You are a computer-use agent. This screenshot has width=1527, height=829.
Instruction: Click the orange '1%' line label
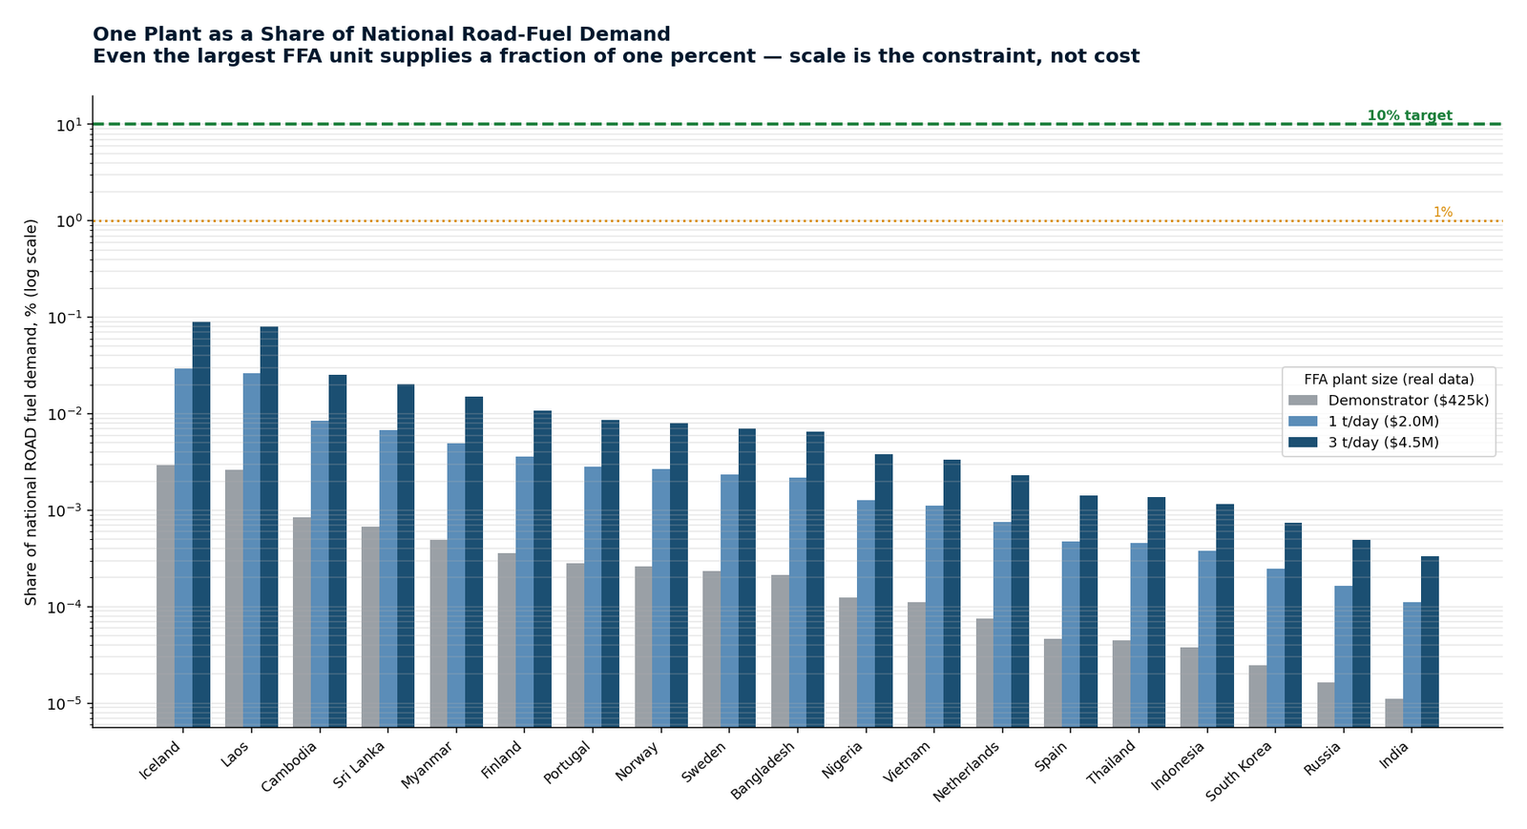[1443, 212]
